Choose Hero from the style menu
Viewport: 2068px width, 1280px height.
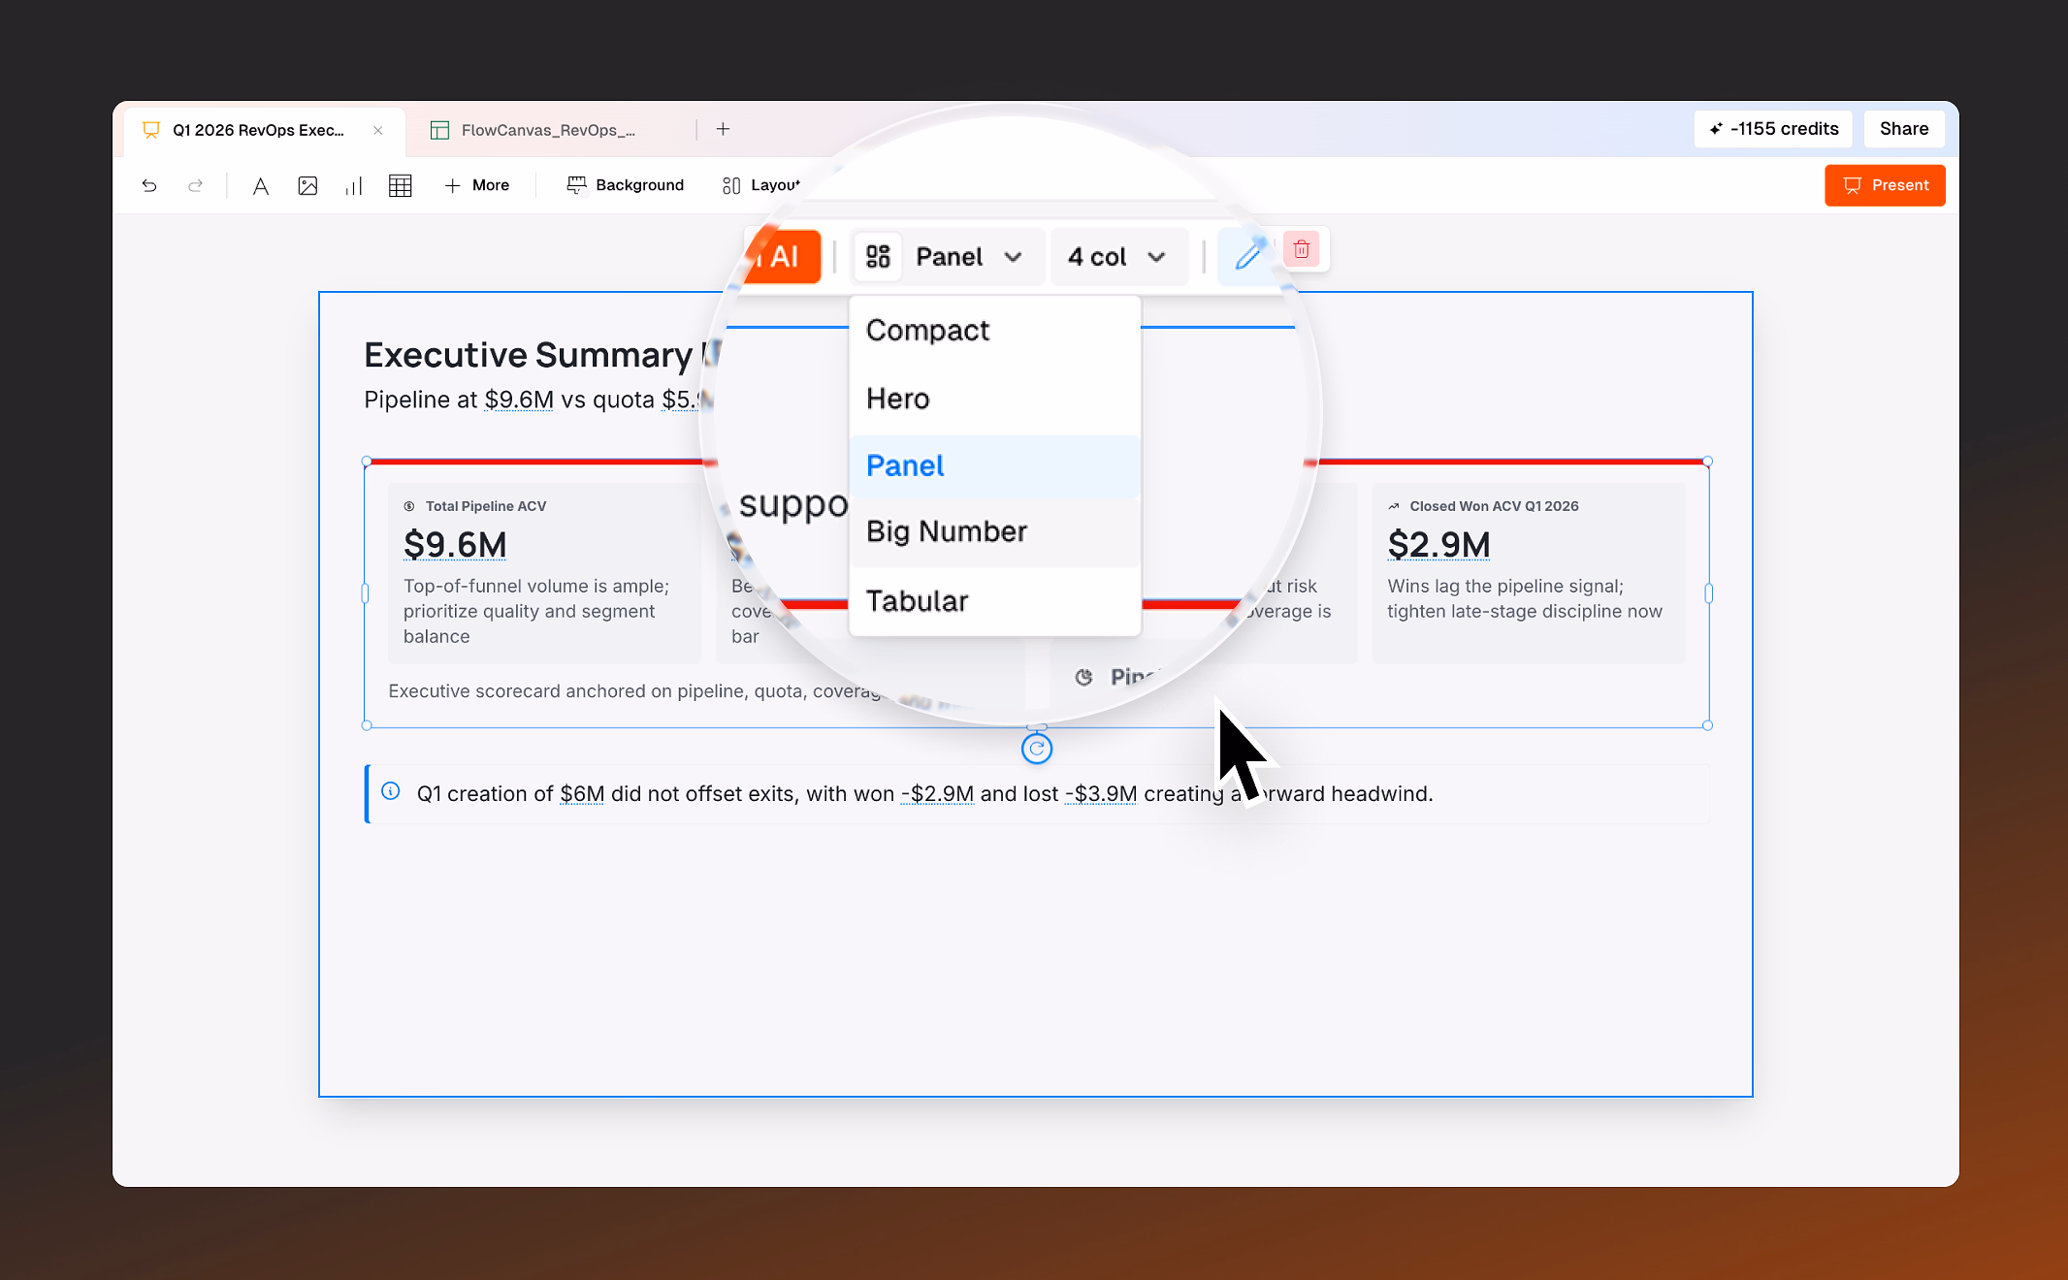click(994, 399)
